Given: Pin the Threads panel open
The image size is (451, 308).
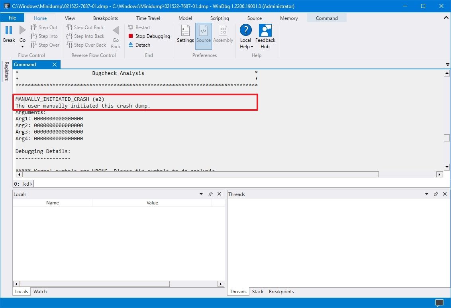Looking at the screenshot, I should [436, 194].
